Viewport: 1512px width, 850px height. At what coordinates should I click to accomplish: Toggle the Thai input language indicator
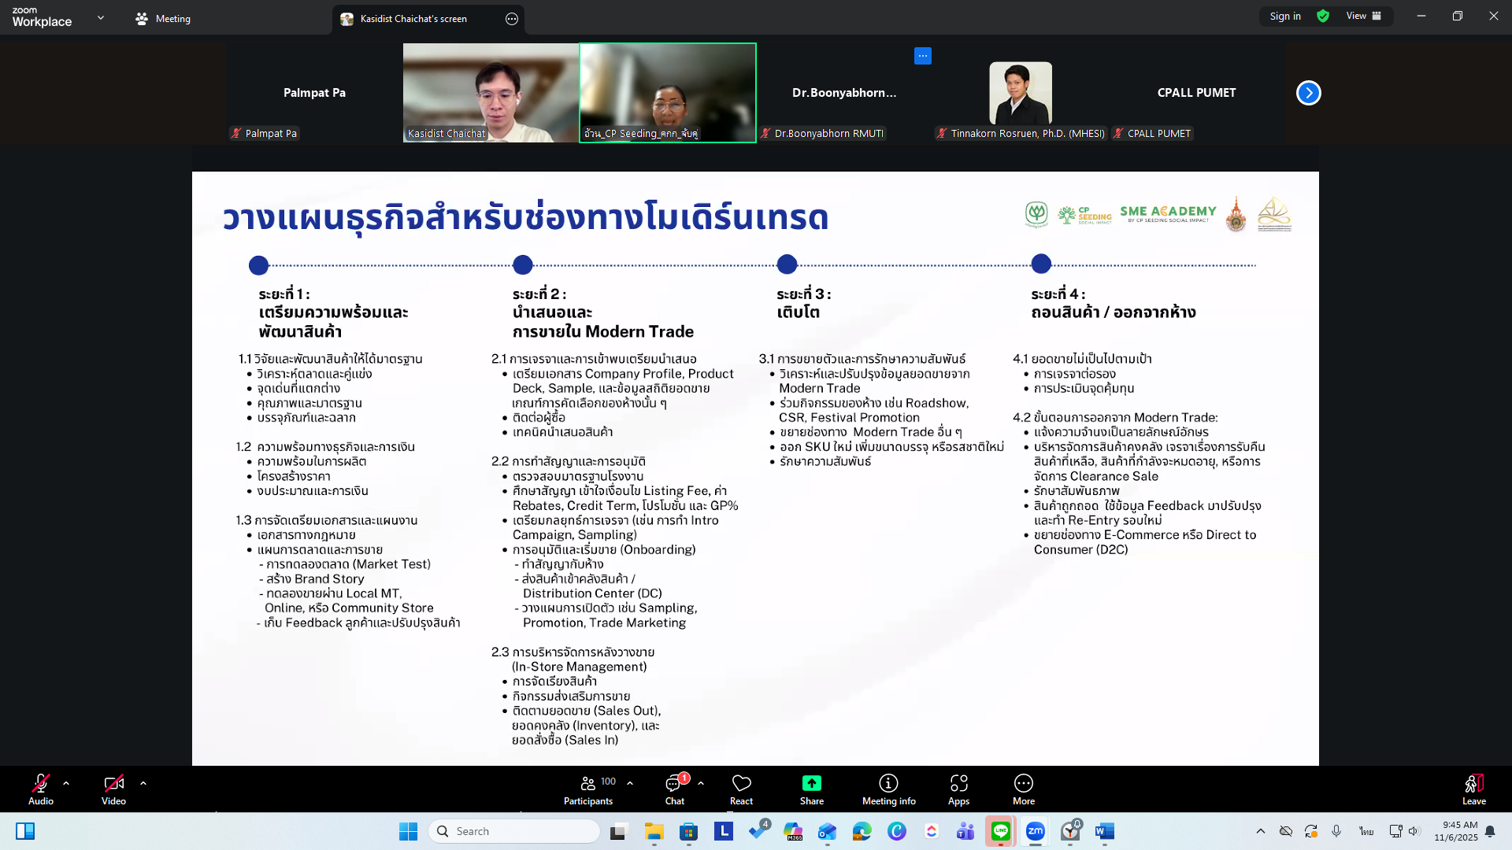click(1366, 831)
